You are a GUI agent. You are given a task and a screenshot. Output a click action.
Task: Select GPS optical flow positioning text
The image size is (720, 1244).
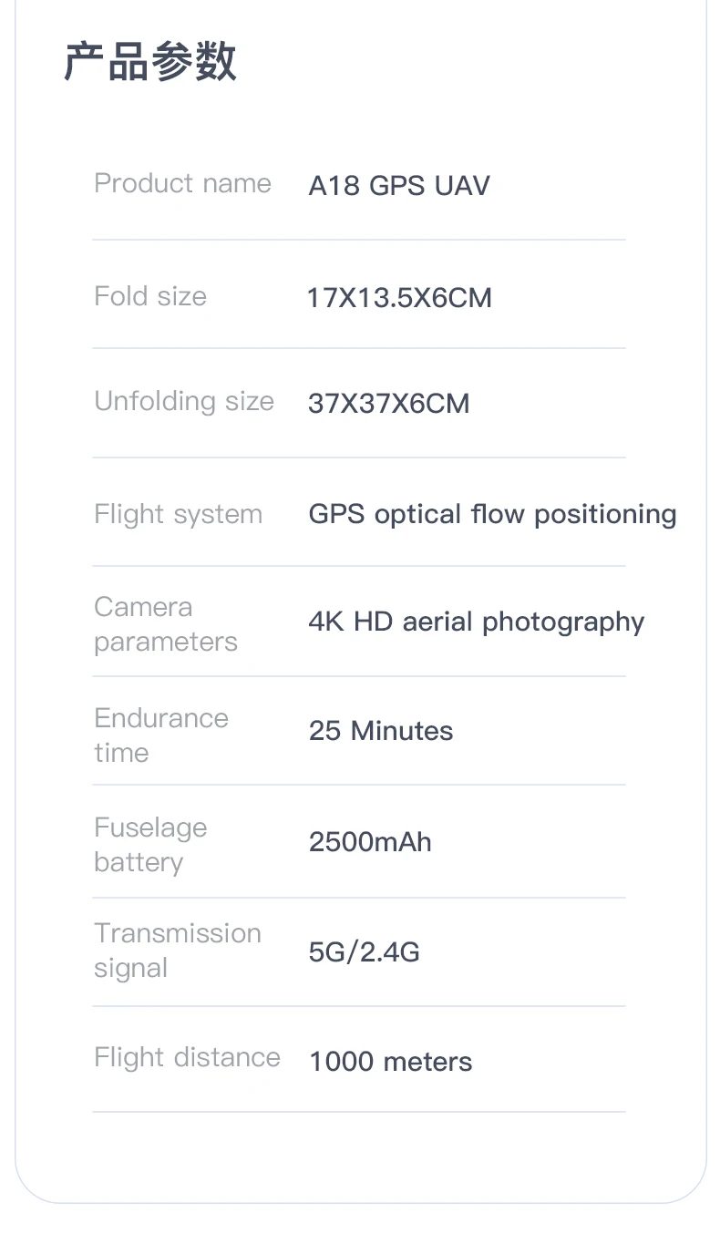tap(492, 514)
